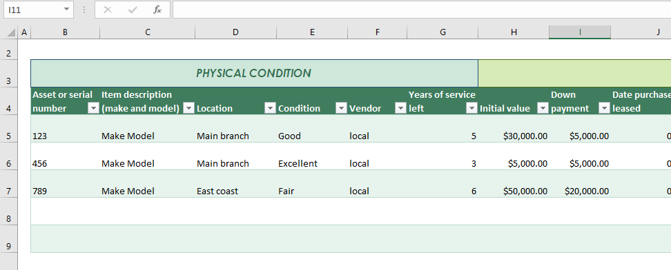Select column G header
The height and width of the screenshot is (270, 671).
(443, 32)
